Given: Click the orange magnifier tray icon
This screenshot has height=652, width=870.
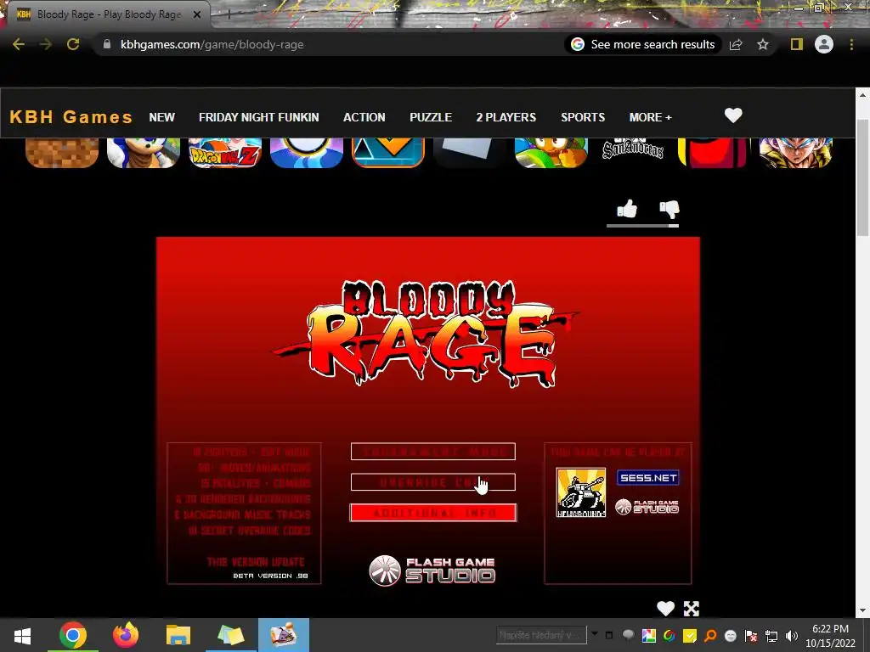Looking at the screenshot, I should [x=710, y=635].
